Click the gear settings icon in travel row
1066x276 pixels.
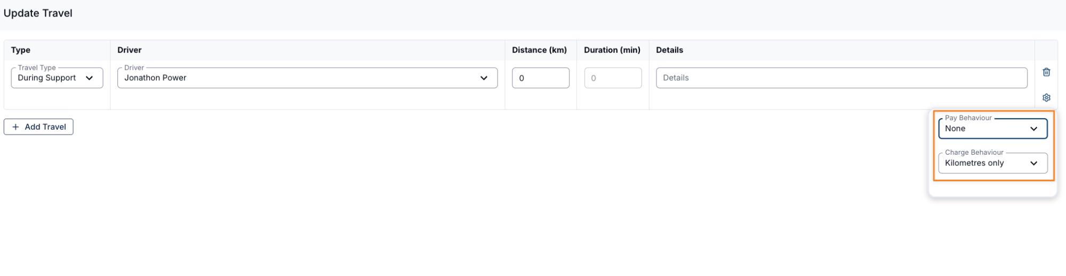(x=1046, y=98)
